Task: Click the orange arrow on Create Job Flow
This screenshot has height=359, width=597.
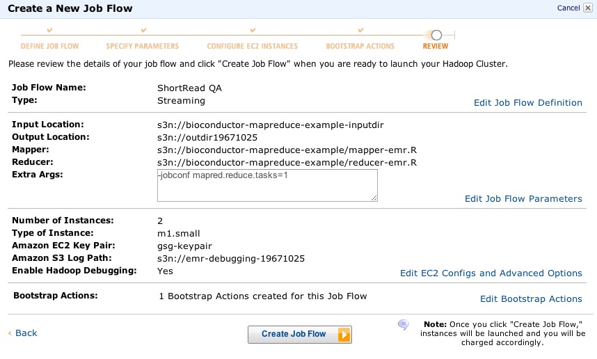Action: click(x=343, y=335)
